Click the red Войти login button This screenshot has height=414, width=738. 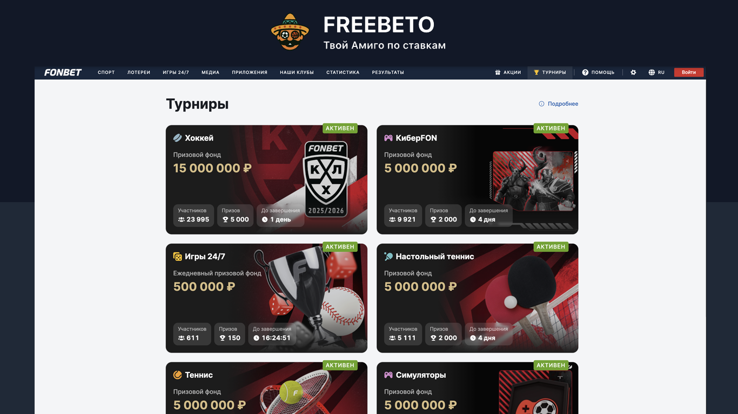point(689,72)
